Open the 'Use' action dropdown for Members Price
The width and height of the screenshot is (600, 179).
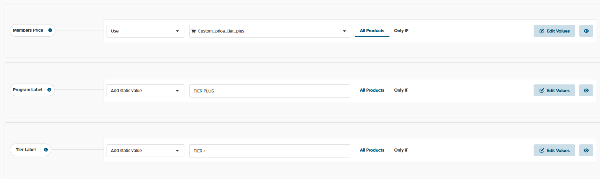click(145, 31)
